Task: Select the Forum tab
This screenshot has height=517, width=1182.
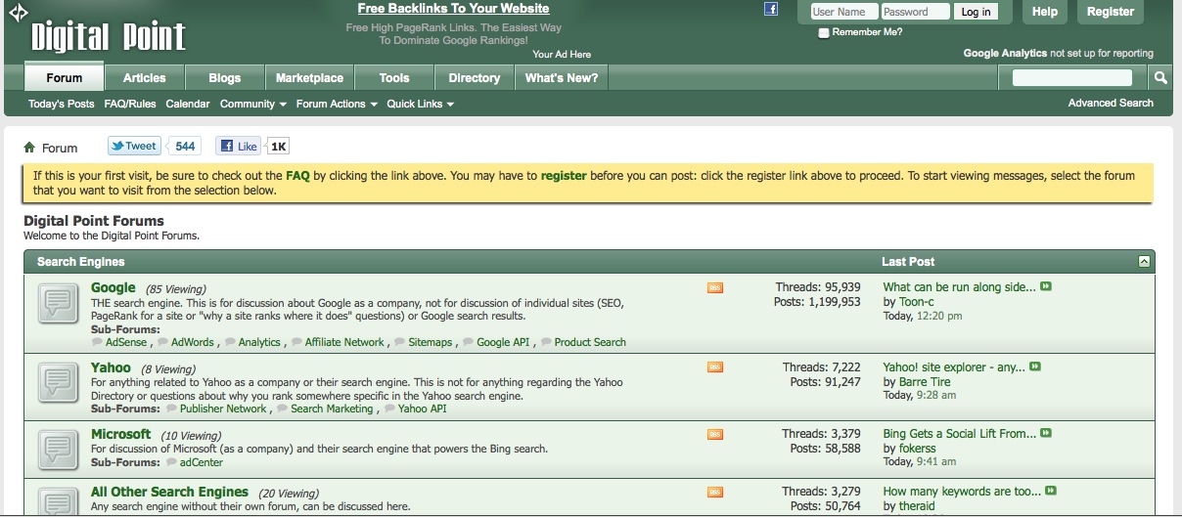Action: point(65,78)
